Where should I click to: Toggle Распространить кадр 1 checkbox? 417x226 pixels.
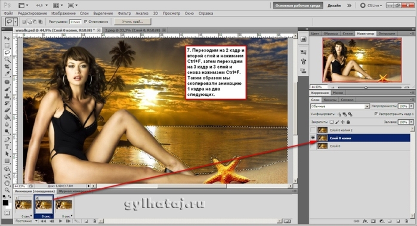(376, 114)
